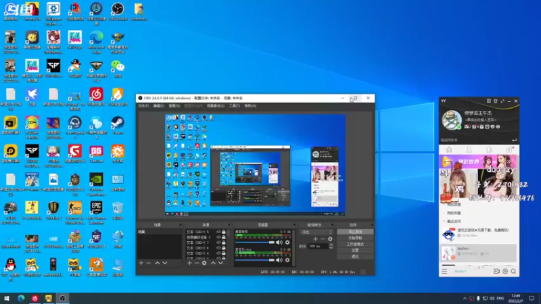
Task: Adjust transition duration 300 ms stepper arrows
Action: (x=331, y=246)
